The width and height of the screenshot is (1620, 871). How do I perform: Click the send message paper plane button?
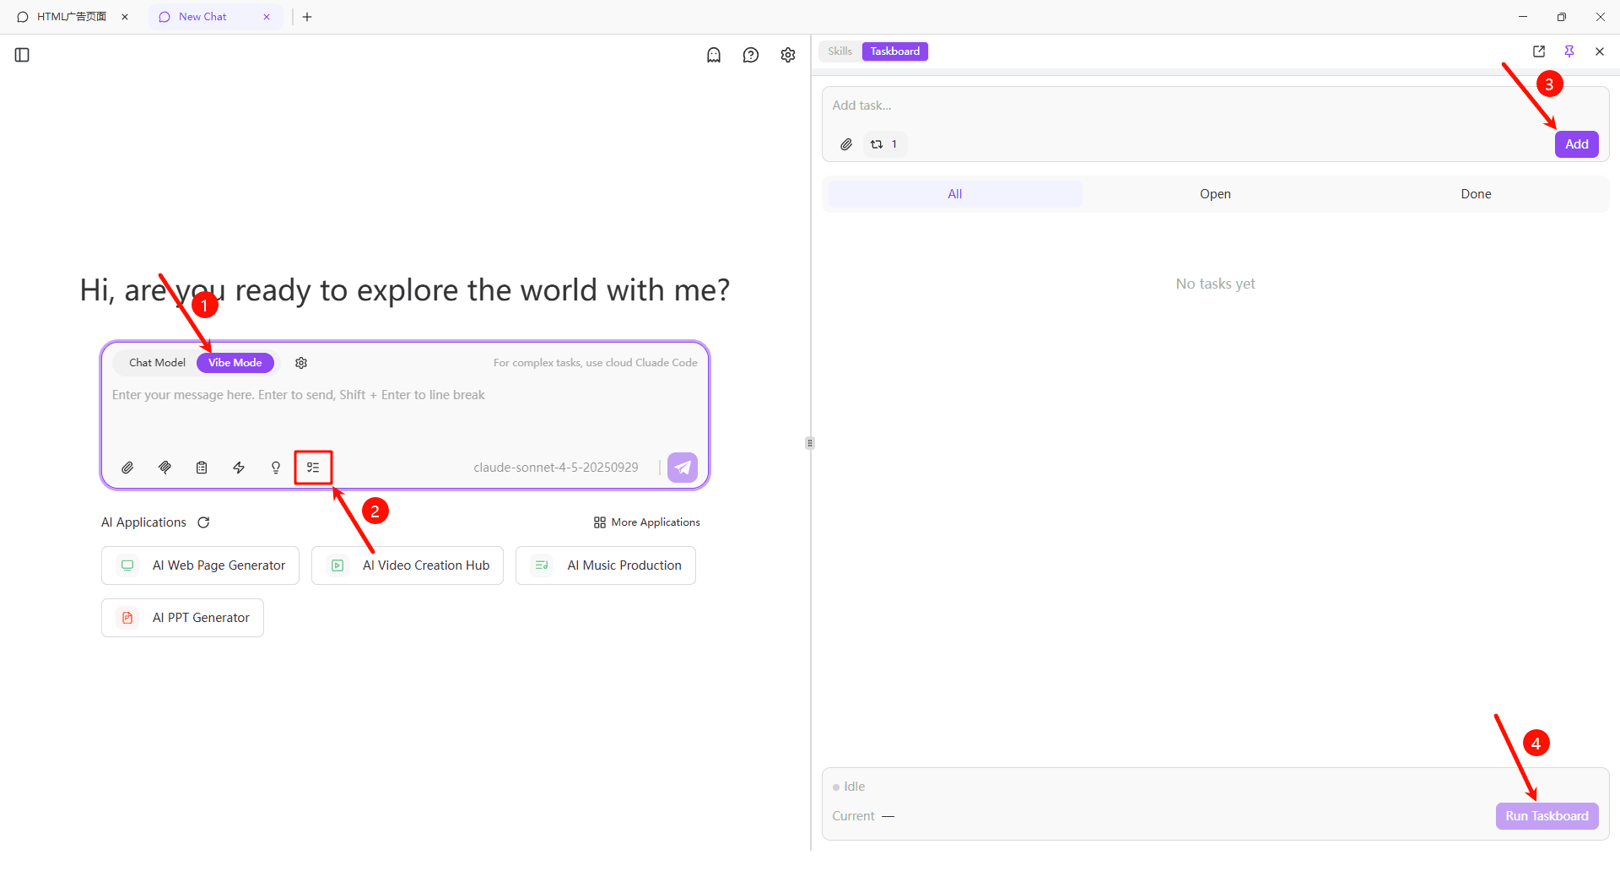683,467
